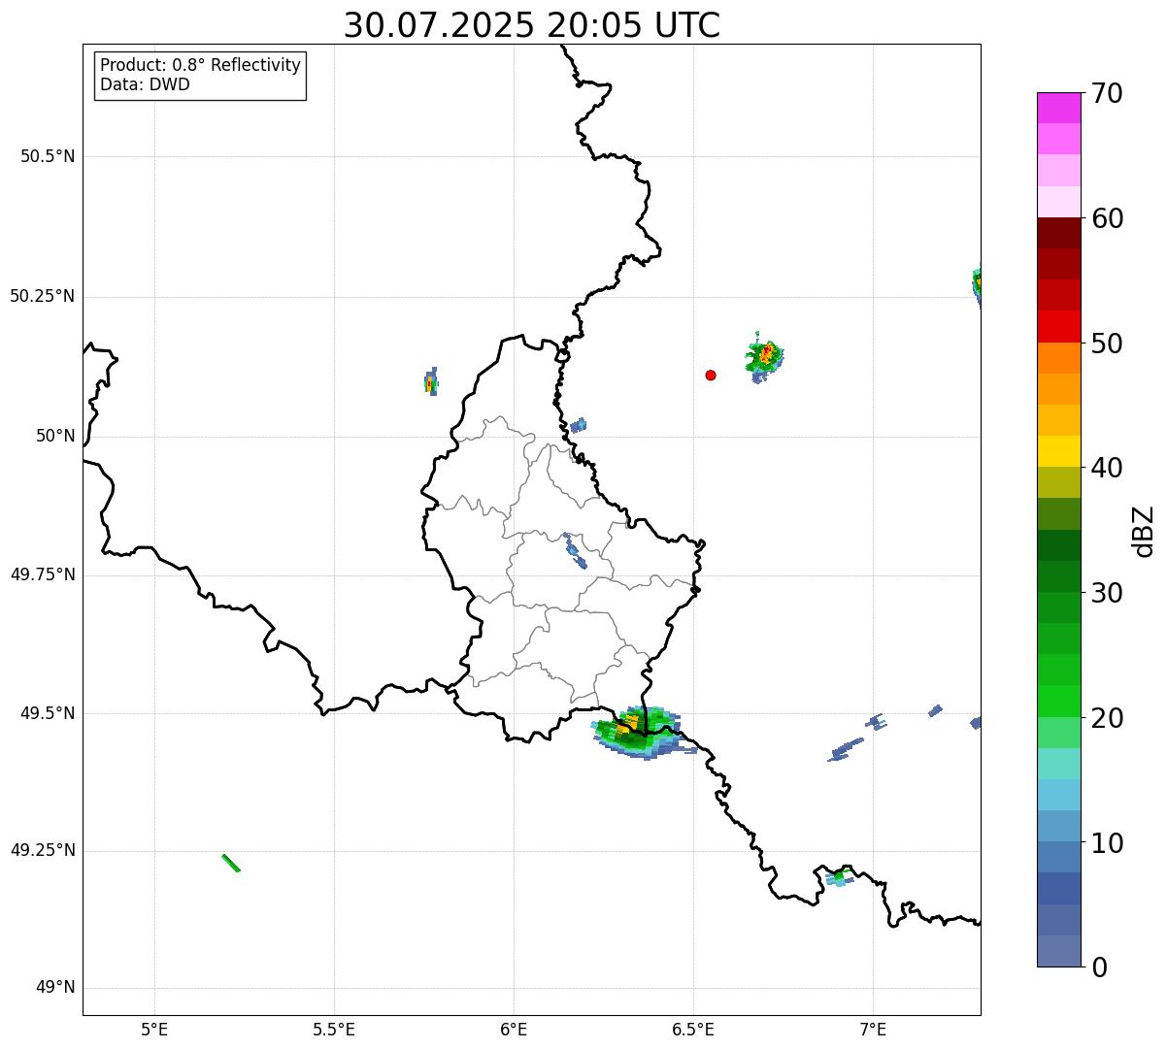This screenshot has width=1167, height=1049.
Task: Click the 6°E longitude label
Action: point(514,1029)
